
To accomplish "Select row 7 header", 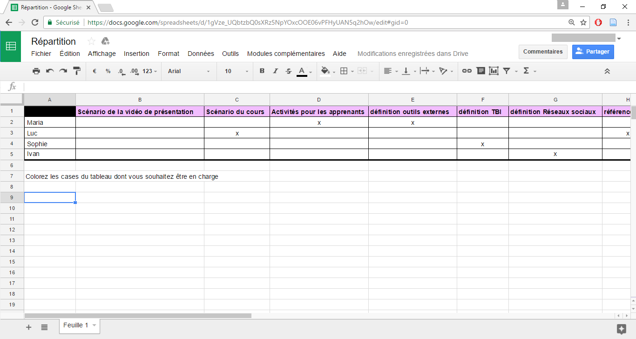I will click(12, 176).
